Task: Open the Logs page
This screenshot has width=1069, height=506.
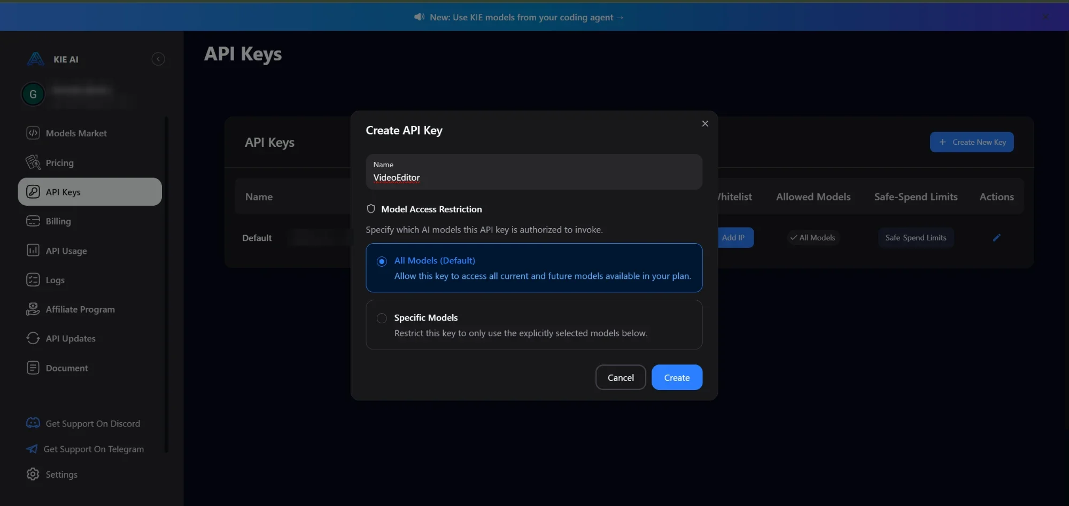Action: tap(55, 280)
